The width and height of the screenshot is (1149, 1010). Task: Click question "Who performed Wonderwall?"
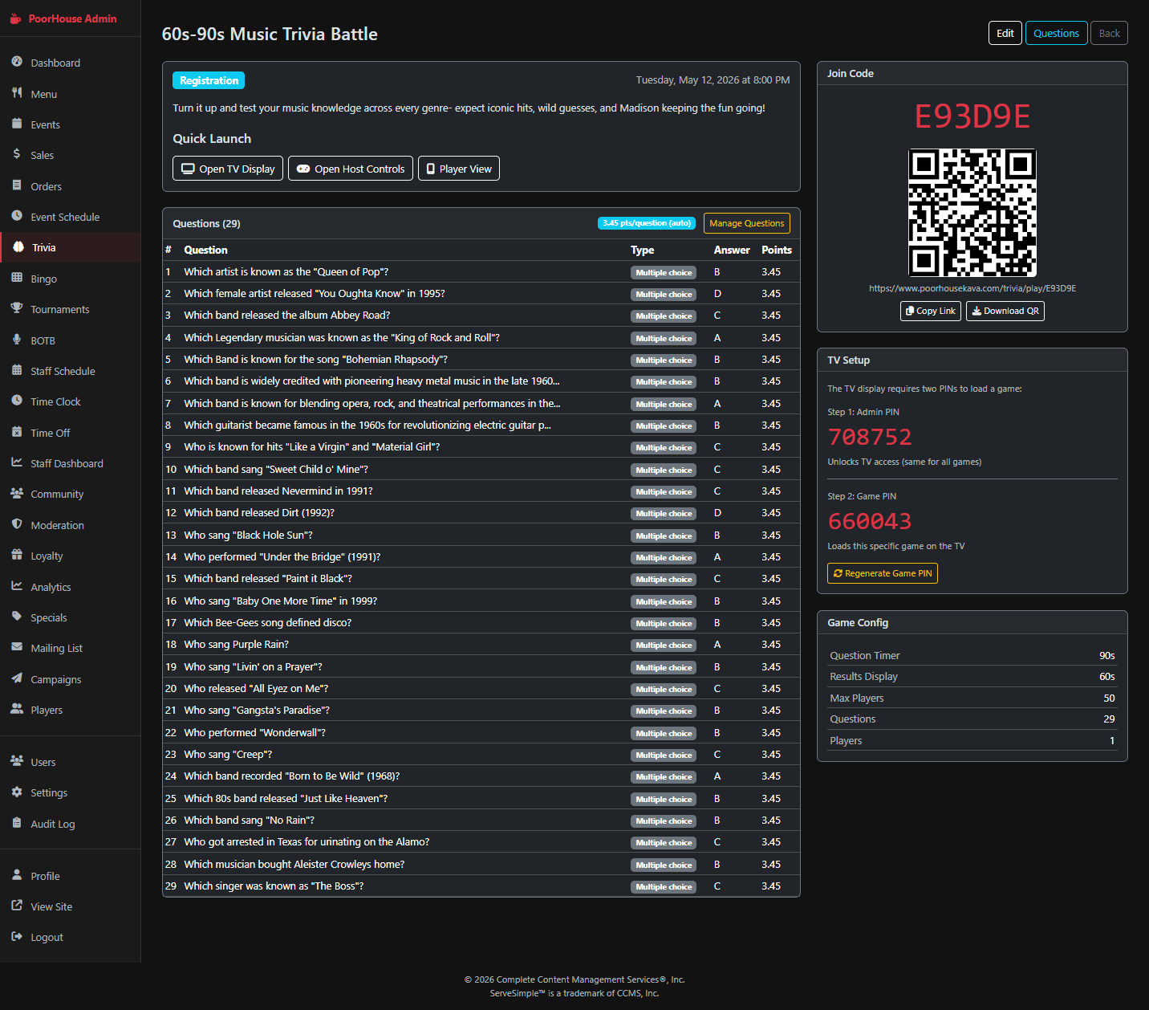coord(254,733)
